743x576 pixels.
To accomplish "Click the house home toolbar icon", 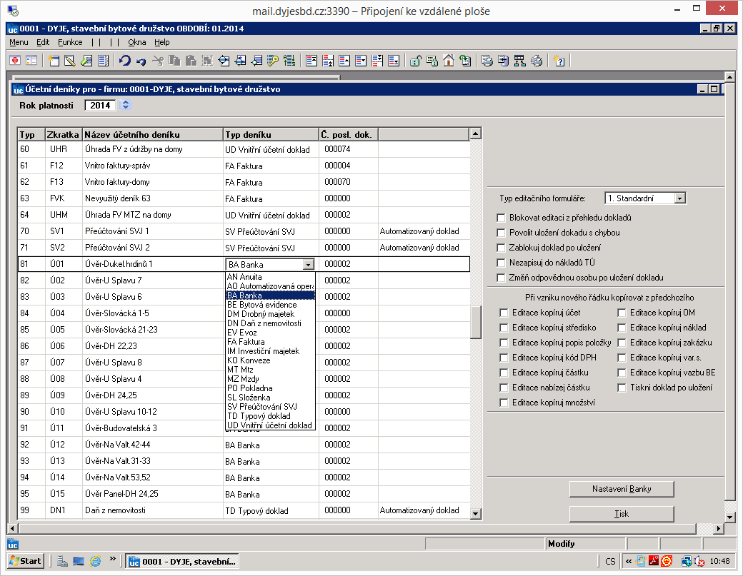I will (448, 61).
